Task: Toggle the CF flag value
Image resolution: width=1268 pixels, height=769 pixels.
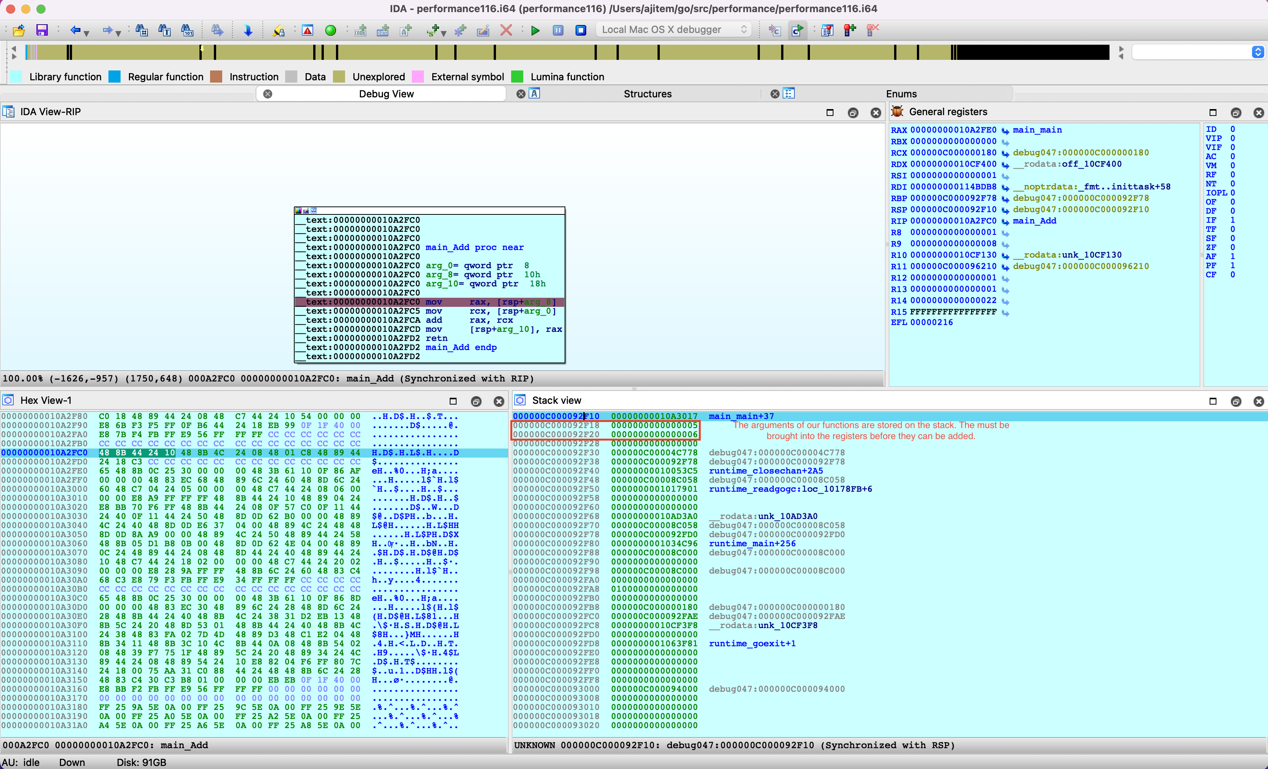Action: (1232, 275)
